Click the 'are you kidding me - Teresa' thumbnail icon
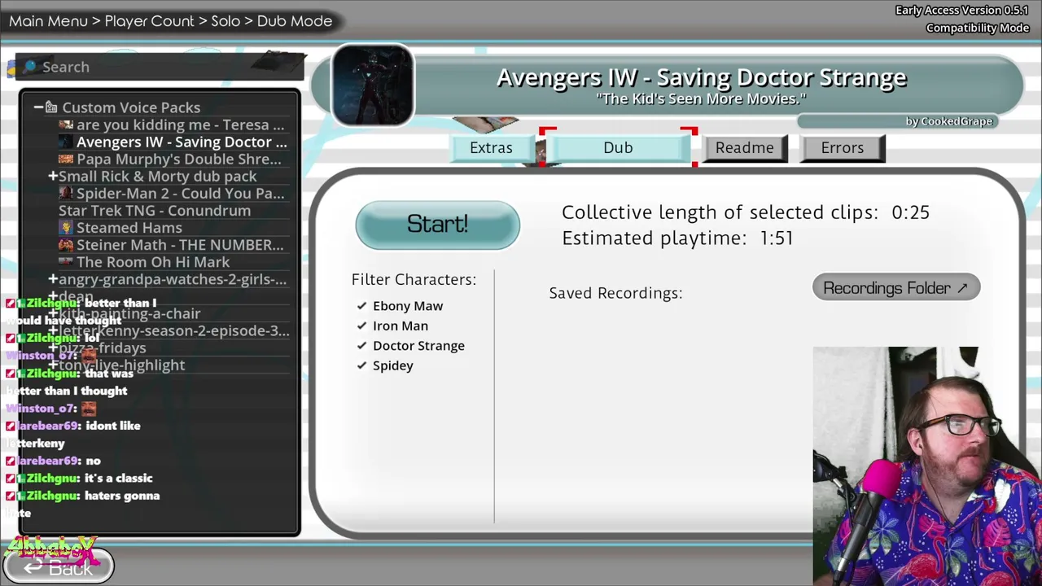The width and height of the screenshot is (1042, 586). [66, 125]
